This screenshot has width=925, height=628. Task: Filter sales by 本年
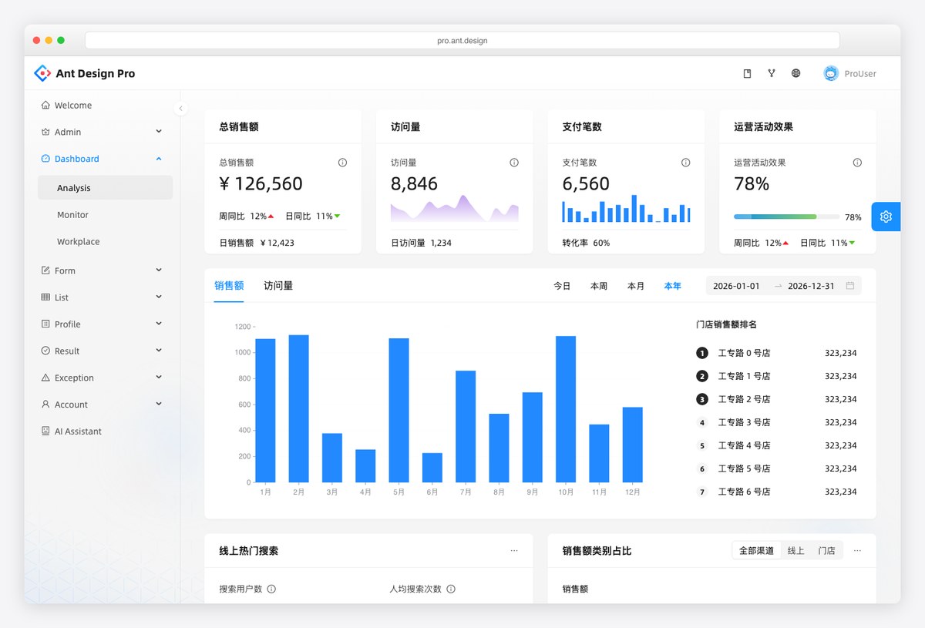673,286
